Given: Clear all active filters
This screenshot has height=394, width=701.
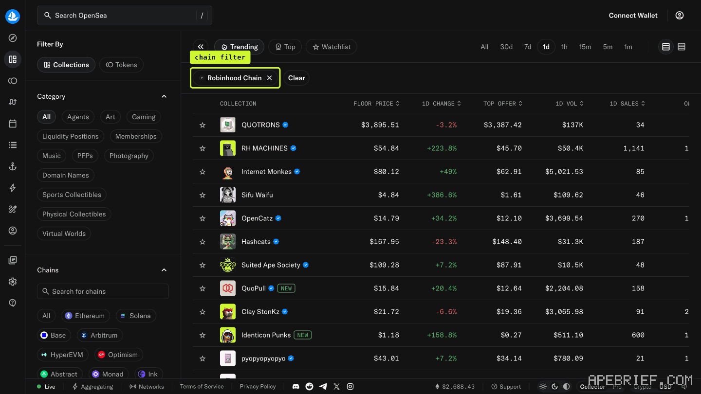Looking at the screenshot, I should point(296,78).
